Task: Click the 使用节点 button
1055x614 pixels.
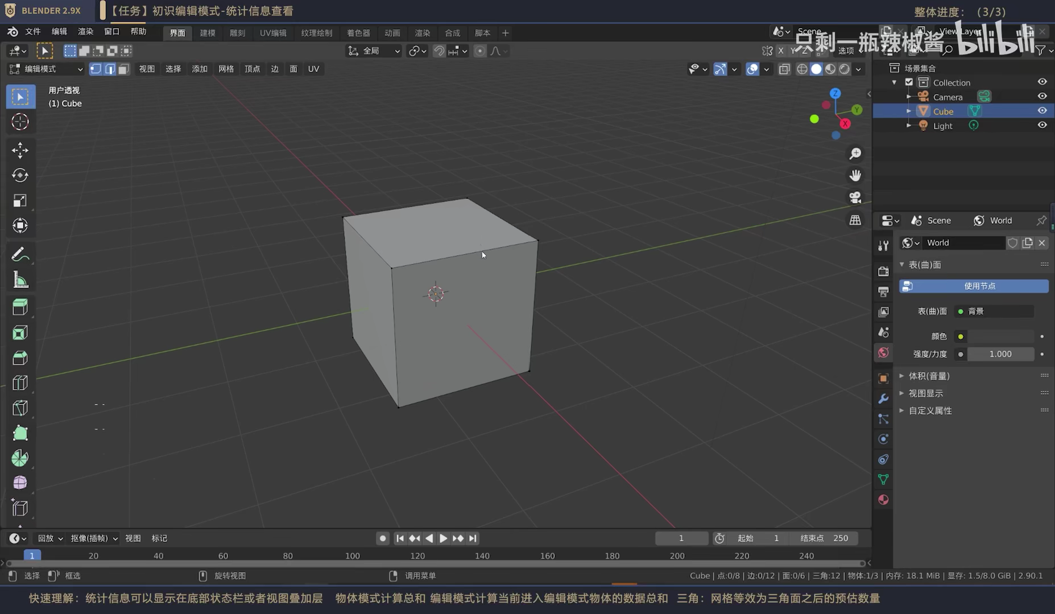Action: pyautogui.click(x=974, y=286)
